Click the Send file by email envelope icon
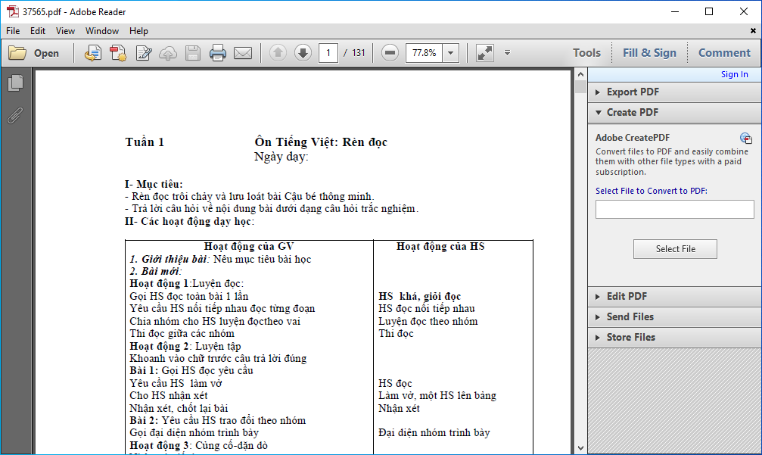The height and width of the screenshot is (455, 762). (x=242, y=53)
